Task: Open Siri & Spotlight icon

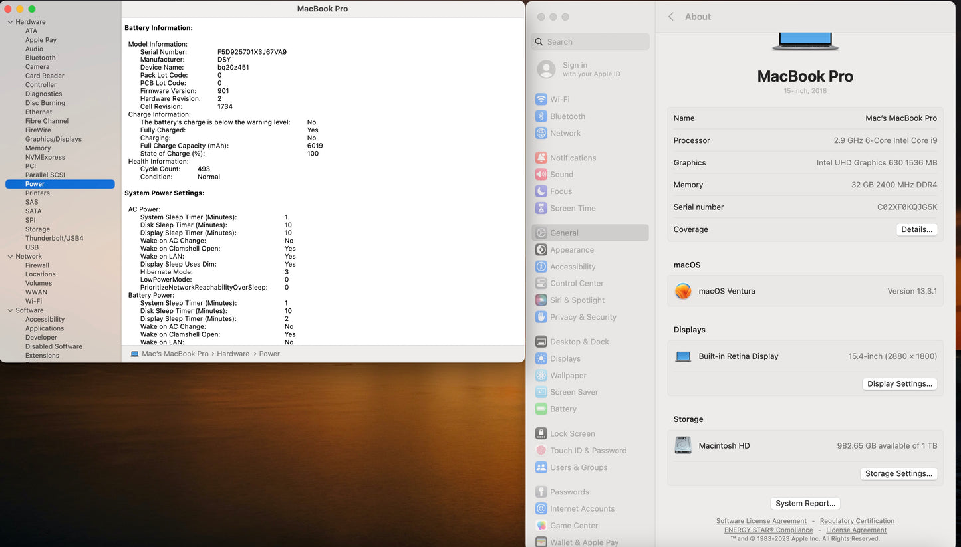Action: point(541,300)
